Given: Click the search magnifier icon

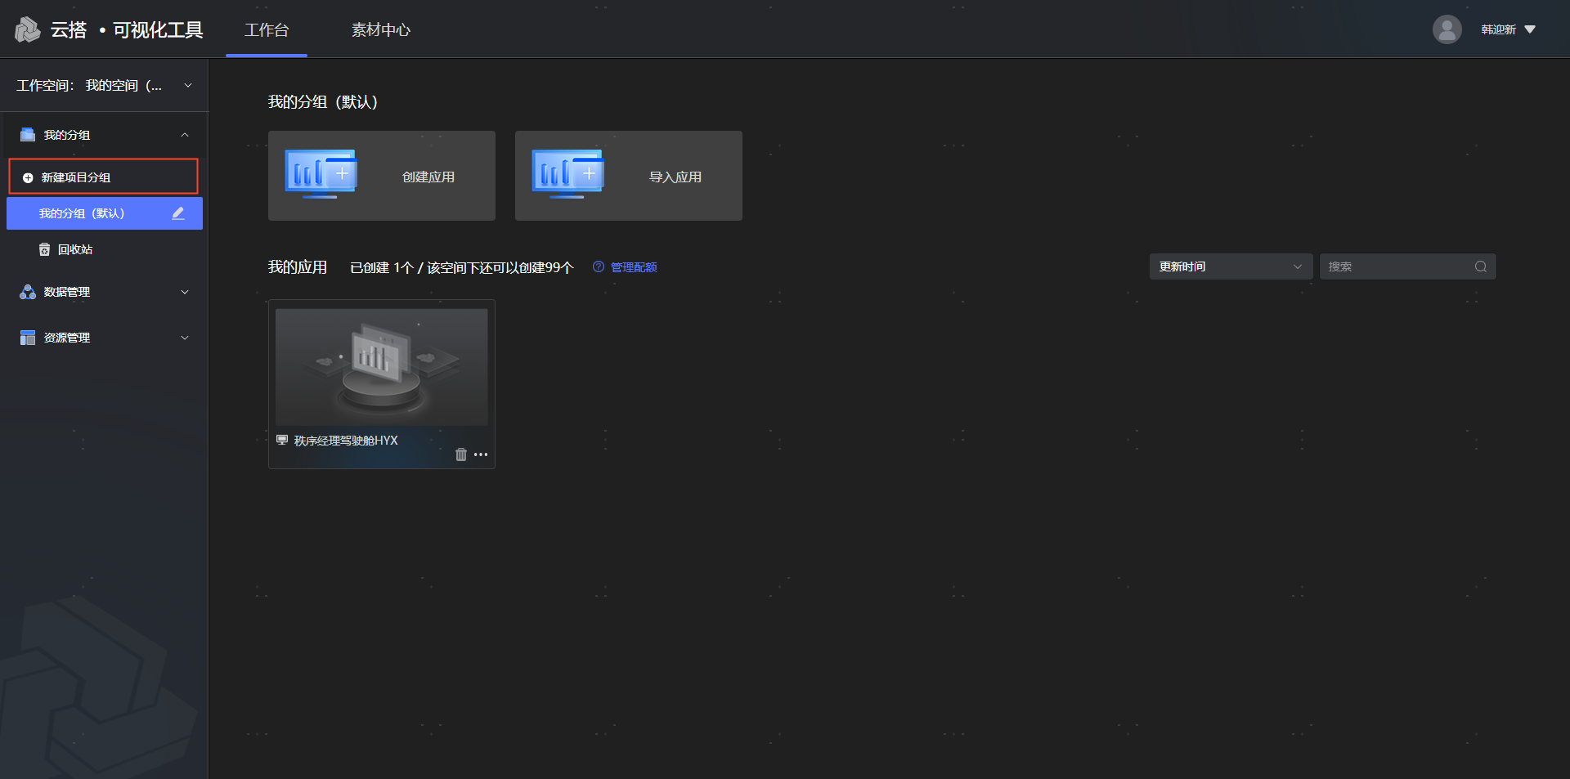Looking at the screenshot, I should coord(1480,266).
